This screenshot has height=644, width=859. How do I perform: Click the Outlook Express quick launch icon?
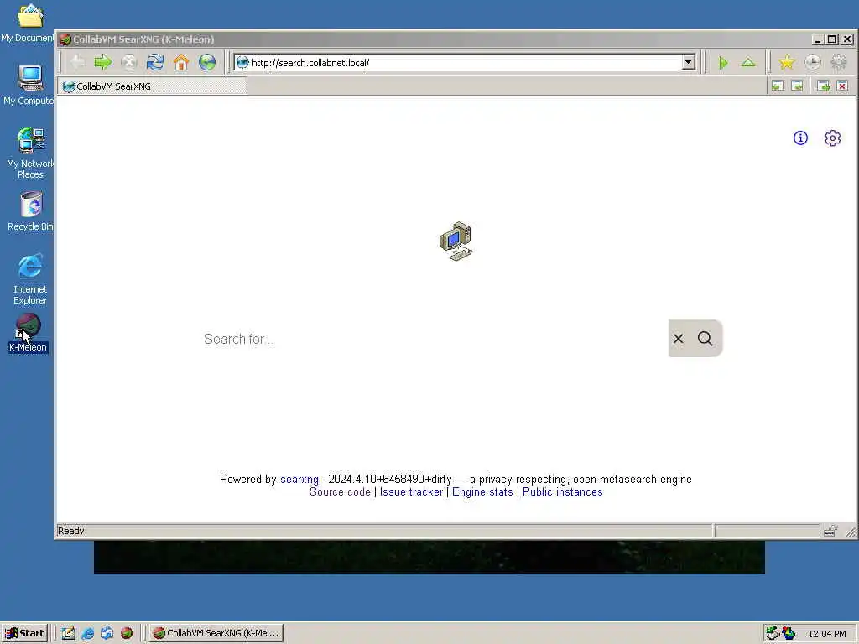click(x=107, y=633)
